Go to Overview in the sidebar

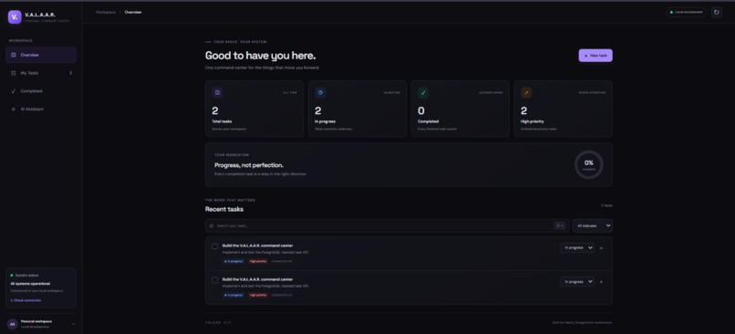pyautogui.click(x=41, y=55)
